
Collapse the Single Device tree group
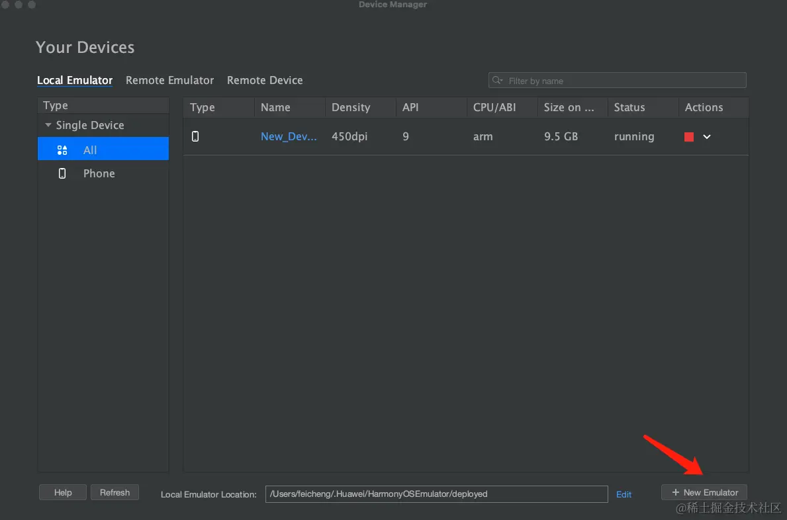pos(48,125)
